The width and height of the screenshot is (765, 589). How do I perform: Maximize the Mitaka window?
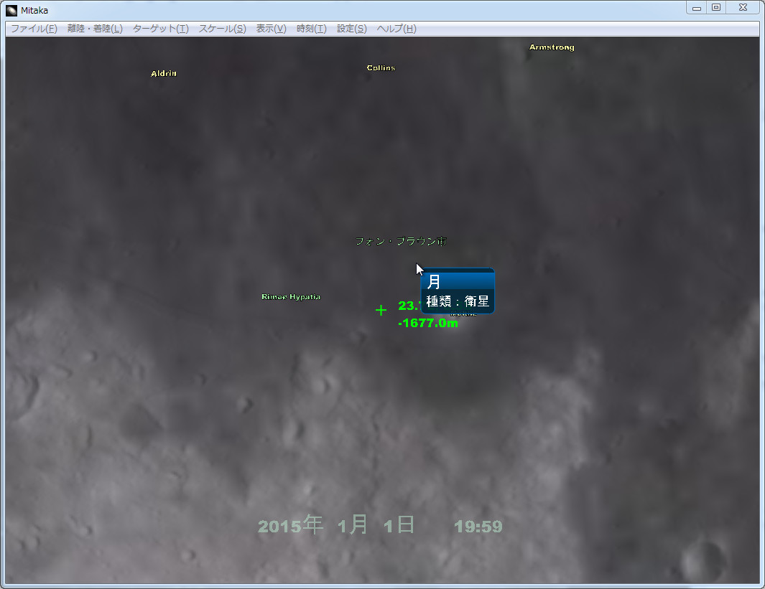pyautogui.click(x=715, y=7)
